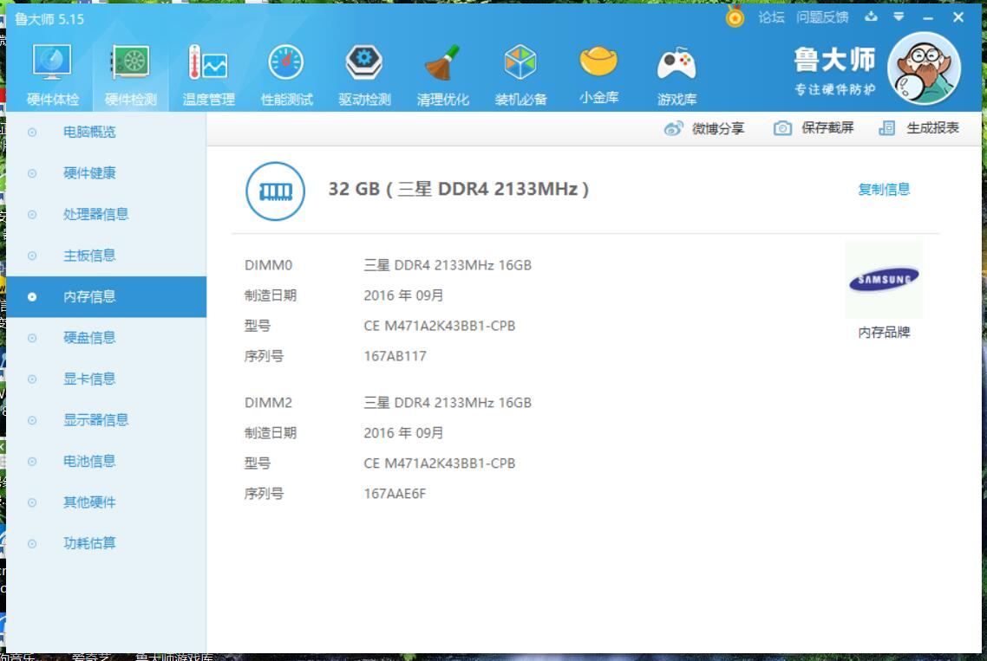
Task: Switch to 硬盘信息 sidebar item
Action: pyautogui.click(x=89, y=338)
